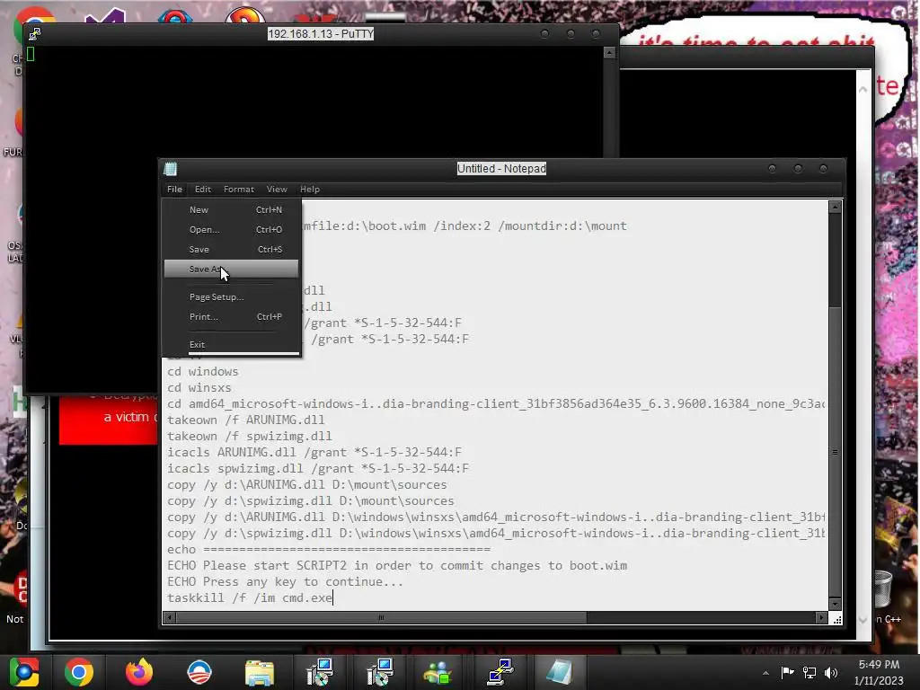Click 'icacls ARUNIMG.dll /grant' line below takeown

(314, 453)
